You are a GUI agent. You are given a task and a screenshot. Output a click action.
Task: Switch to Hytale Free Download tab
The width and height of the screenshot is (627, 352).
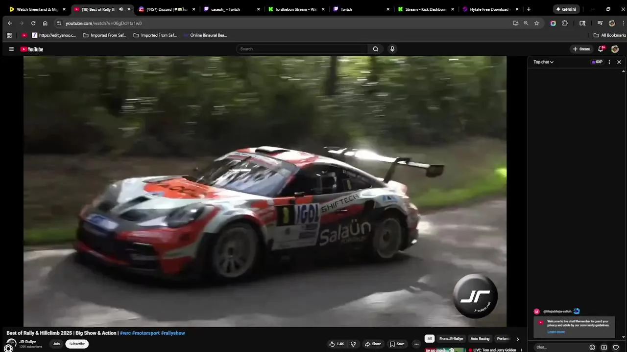coord(490,9)
